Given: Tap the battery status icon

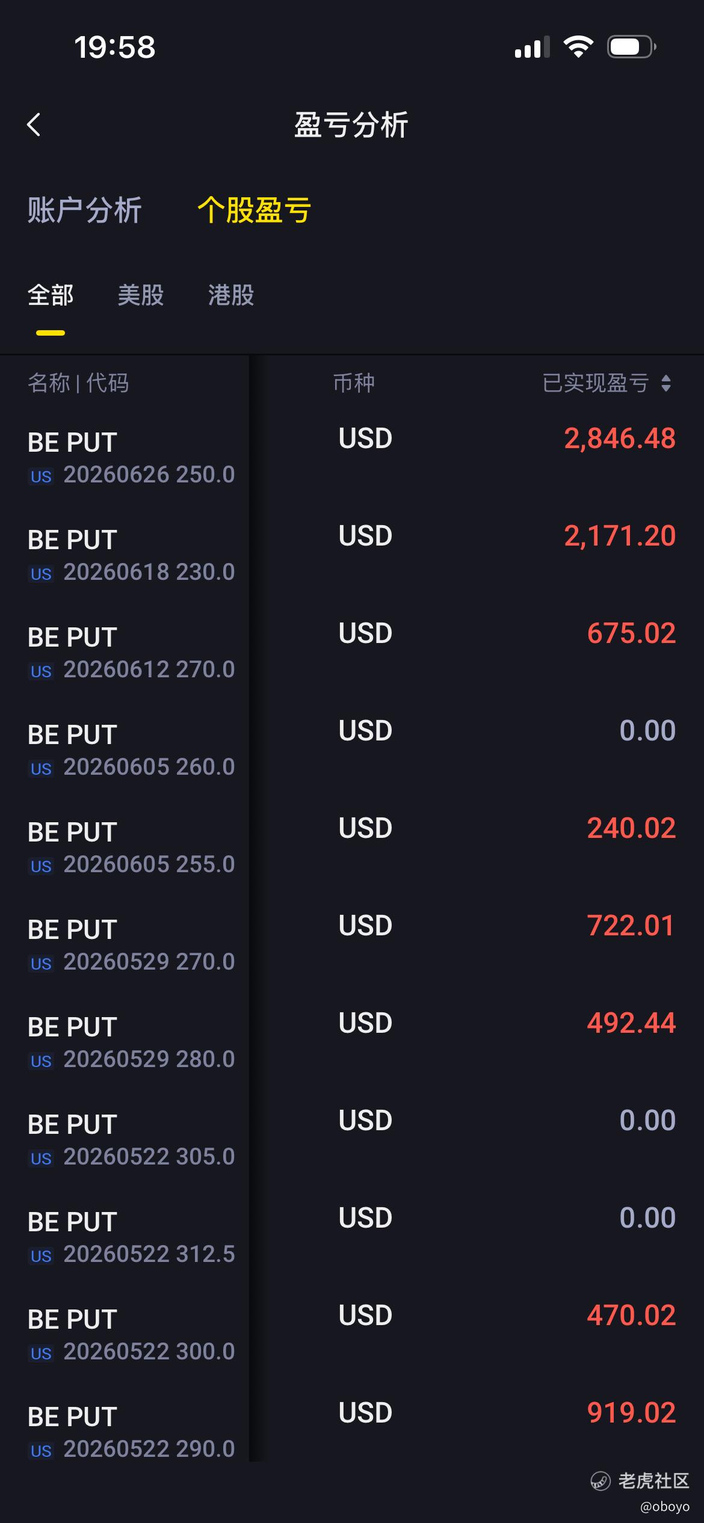Looking at the screenshot, I should [x=631, y=47].
